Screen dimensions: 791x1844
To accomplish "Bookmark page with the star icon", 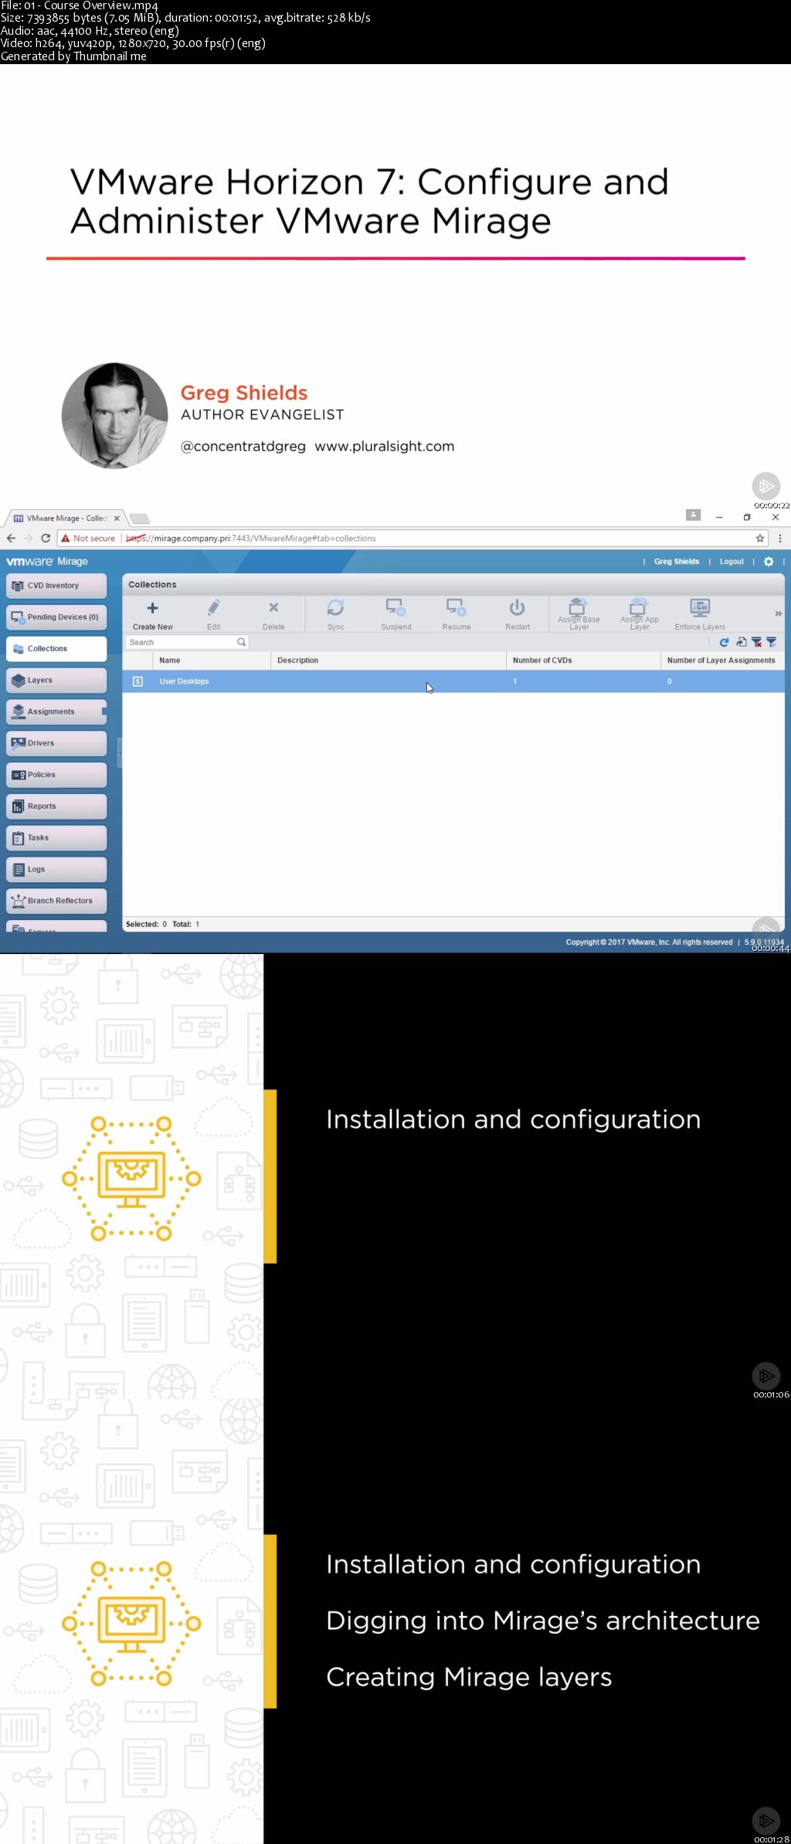I will (x=760, y=538).
